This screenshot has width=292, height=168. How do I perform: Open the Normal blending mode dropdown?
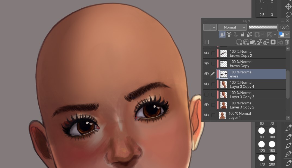[232, 27]
